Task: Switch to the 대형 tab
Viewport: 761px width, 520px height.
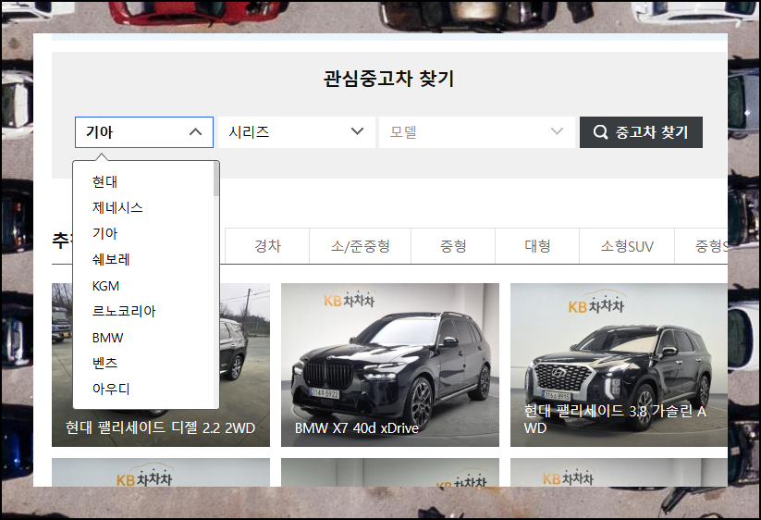Action: pyautogui.click(x=537, y=246)
